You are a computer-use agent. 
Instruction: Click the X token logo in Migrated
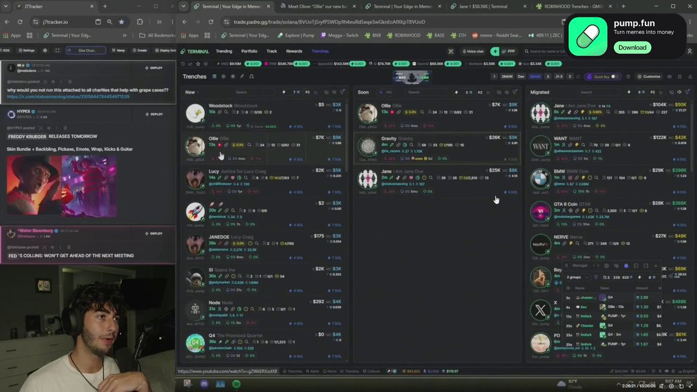[541, 310]
